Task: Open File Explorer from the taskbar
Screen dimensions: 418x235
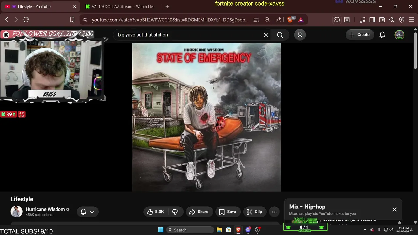Action: point(219,230)
